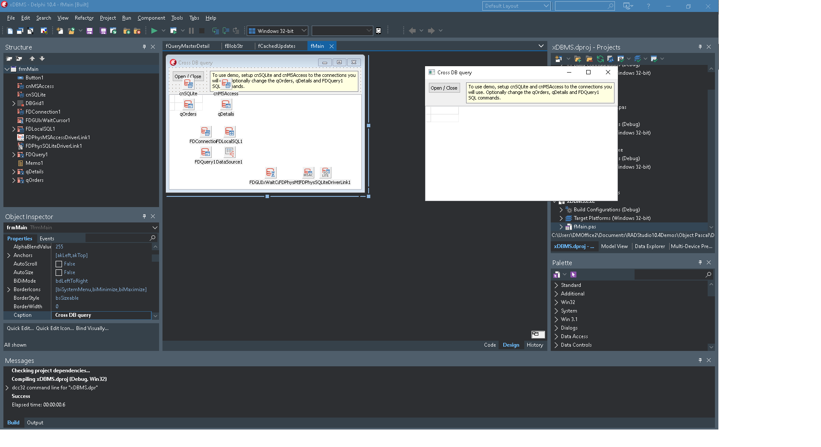Switch to the Output tab in Messages
The height and width of the screenshot is (447, 821).
(35, 423)
